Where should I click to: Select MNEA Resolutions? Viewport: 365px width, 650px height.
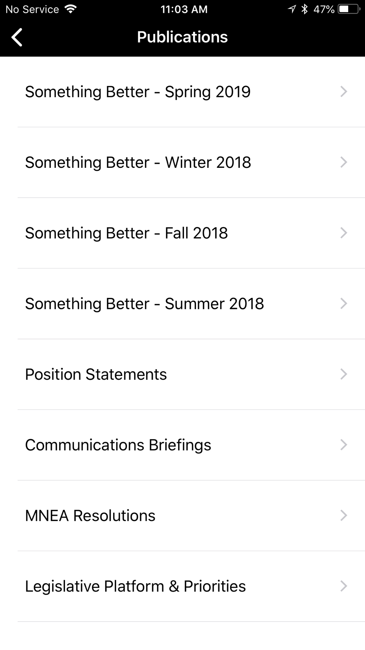[90, 515]
